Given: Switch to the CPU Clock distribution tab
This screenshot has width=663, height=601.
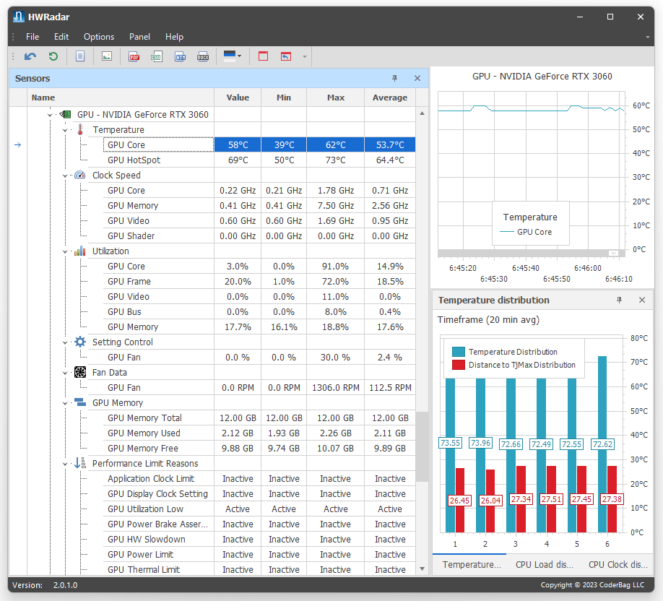Looking at the screenshot, I should tap(617, 565).
